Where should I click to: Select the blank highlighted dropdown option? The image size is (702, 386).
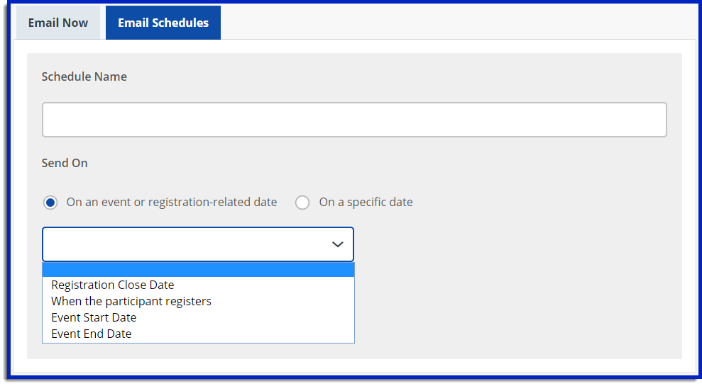(x=197, y=270)
